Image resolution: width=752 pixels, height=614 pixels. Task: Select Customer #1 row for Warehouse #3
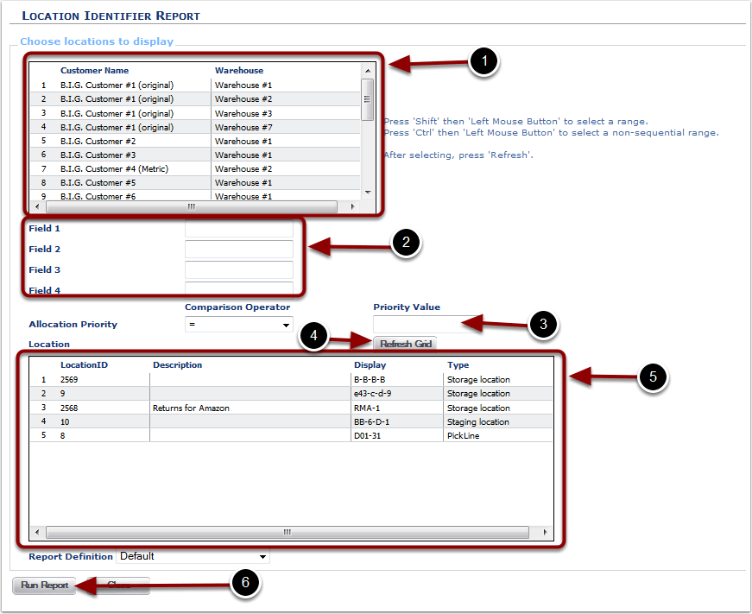tap(173, 113)
